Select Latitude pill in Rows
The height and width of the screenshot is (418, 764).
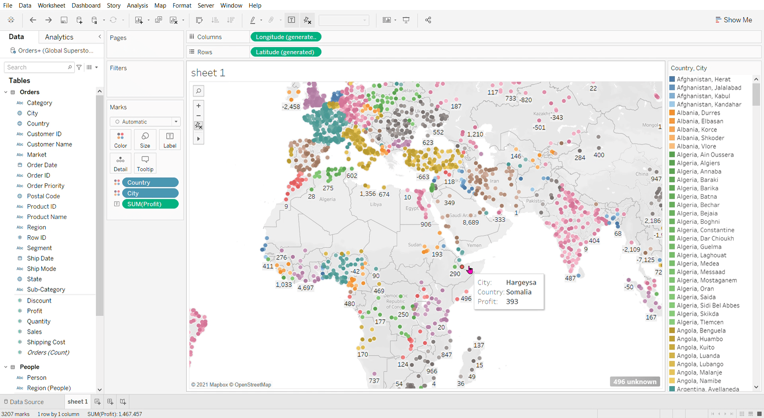tap(286, 52)
